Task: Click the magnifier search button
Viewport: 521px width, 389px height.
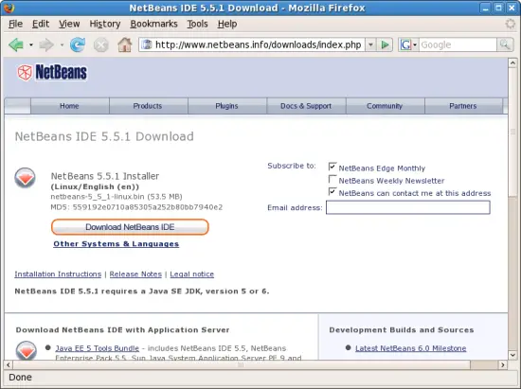Action: (x=505, y=44)
